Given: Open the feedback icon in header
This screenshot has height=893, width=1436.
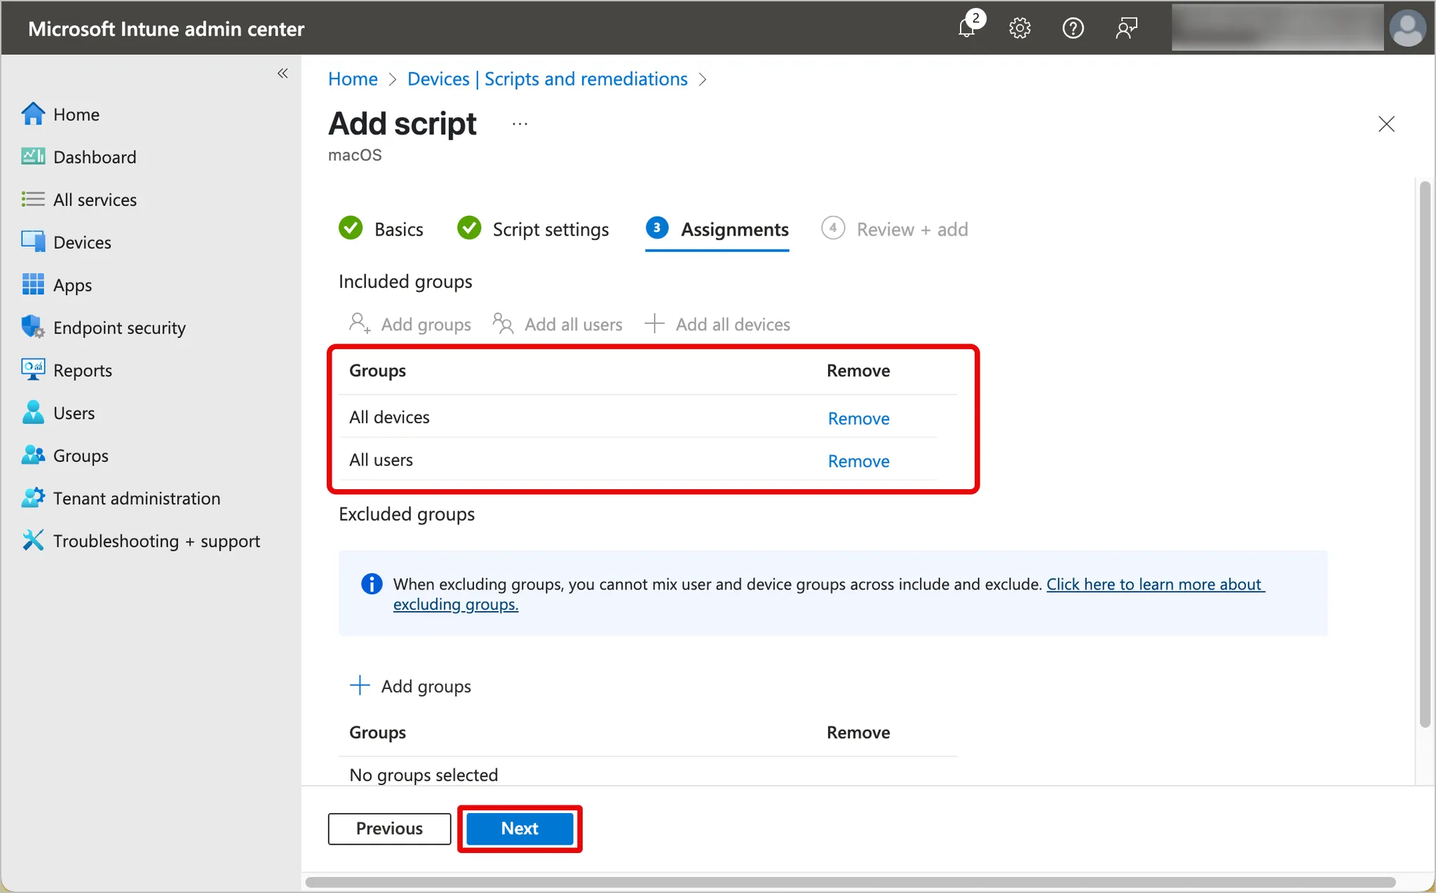Looking at the screenshot, I should point(1126,28).
